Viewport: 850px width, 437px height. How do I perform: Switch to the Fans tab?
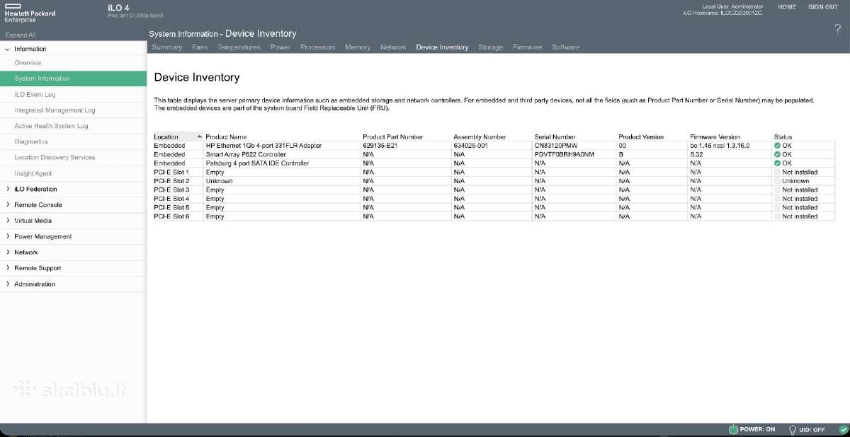coord(200,47)
